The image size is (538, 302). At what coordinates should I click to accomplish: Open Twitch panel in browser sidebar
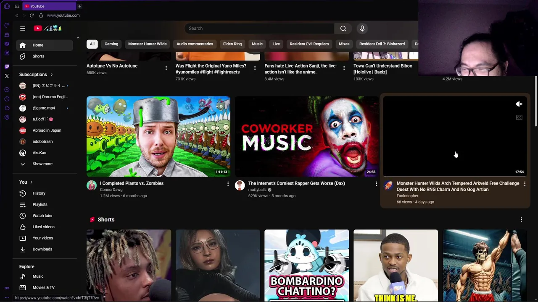point(7,66)
